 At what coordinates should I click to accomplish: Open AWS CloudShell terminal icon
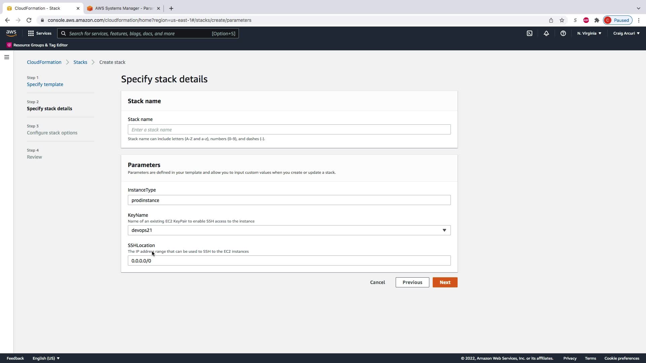pyautogui.click(x=530, y=33)
